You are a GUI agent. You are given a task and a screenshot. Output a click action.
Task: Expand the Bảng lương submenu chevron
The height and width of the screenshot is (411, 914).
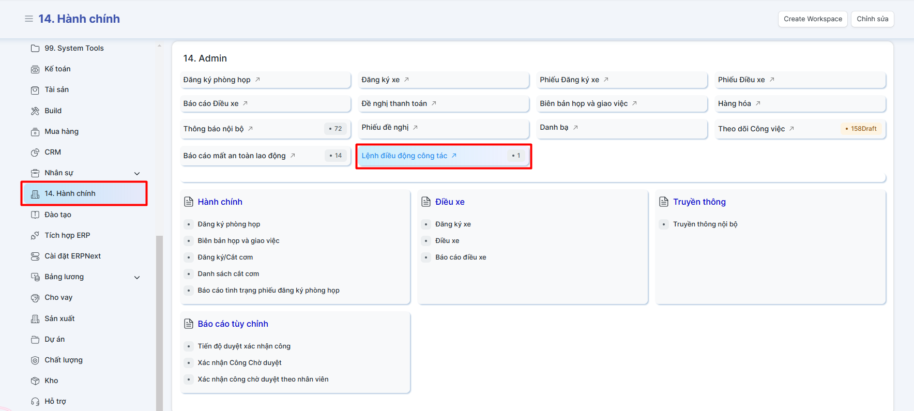137,277
